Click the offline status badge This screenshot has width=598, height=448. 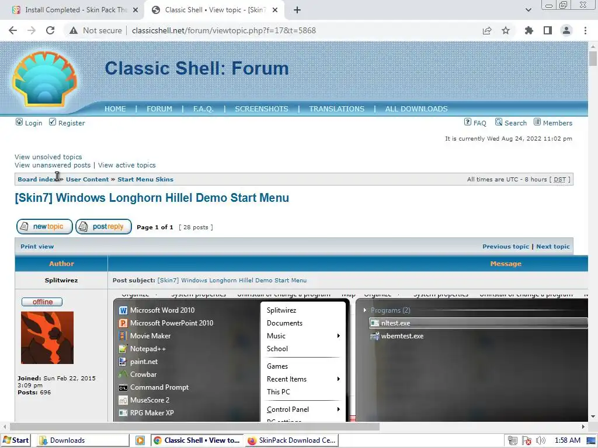click(42, 302)
